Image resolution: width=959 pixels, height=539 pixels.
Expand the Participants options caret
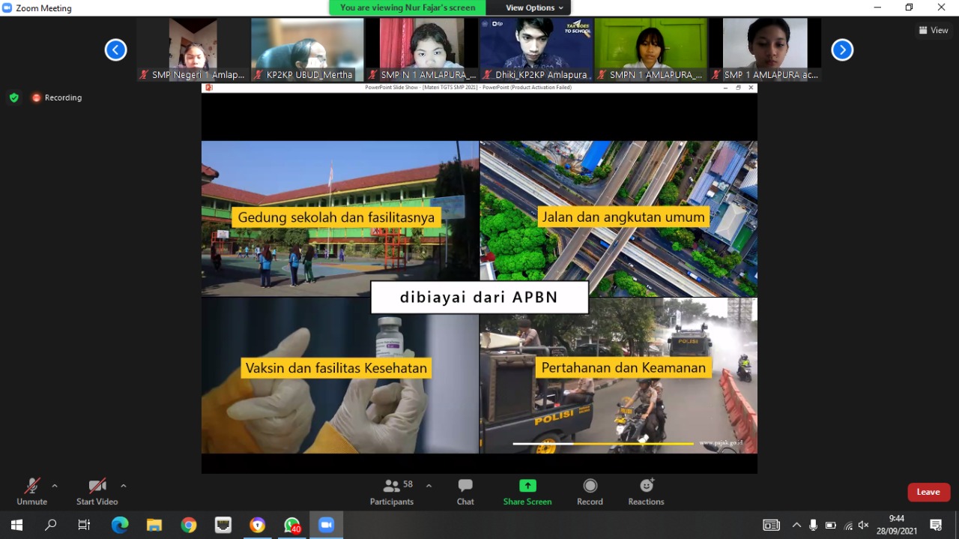[x=429, y=486]
